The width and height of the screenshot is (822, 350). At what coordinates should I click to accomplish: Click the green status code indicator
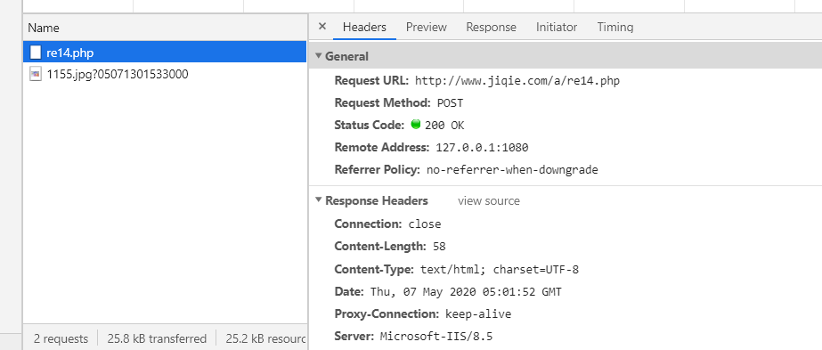click(x=416, y=124)
